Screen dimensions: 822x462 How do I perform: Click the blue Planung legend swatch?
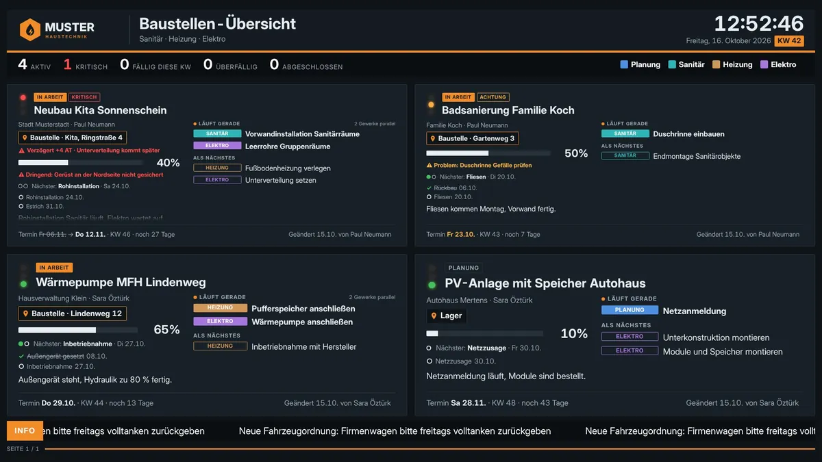(624, 64)
